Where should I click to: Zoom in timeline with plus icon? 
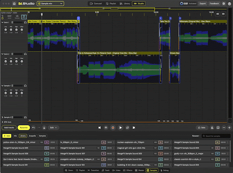tap(229, 128)
